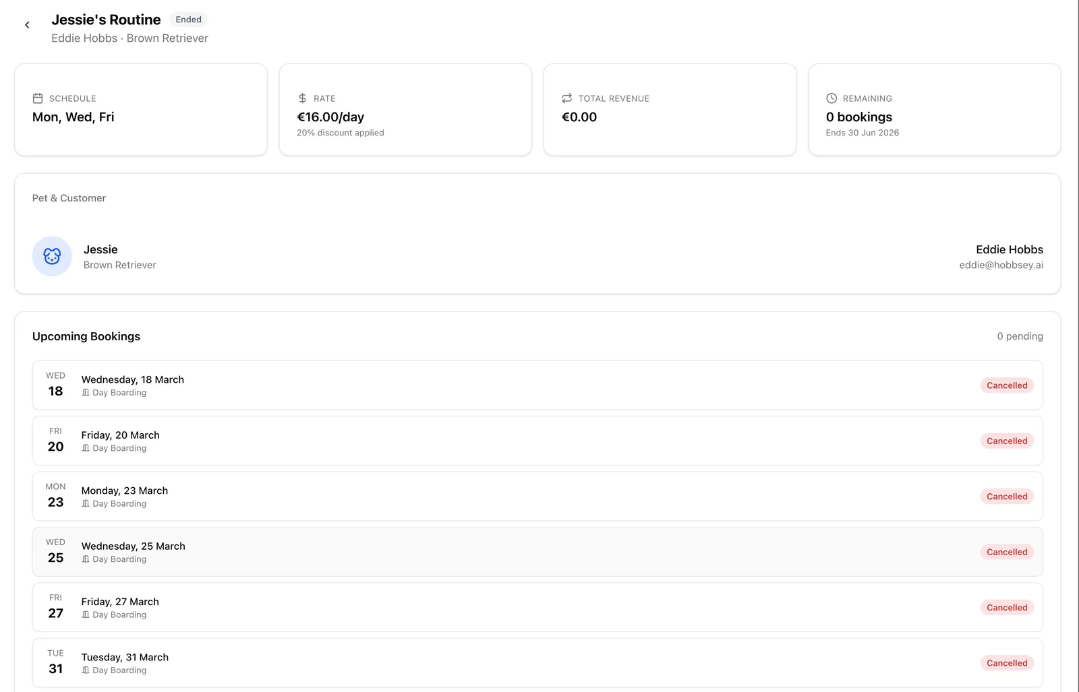
Task: Click the building icon on the 31 March booking
Action: point(85,670)
